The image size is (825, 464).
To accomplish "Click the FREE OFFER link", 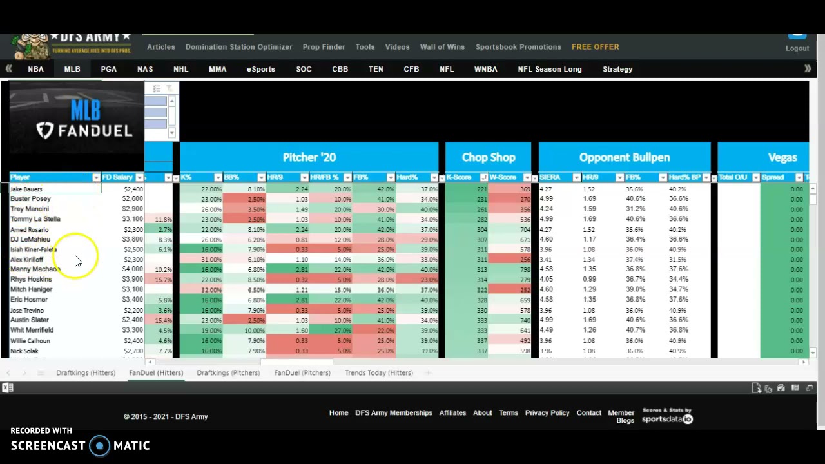I will point(596,47).
